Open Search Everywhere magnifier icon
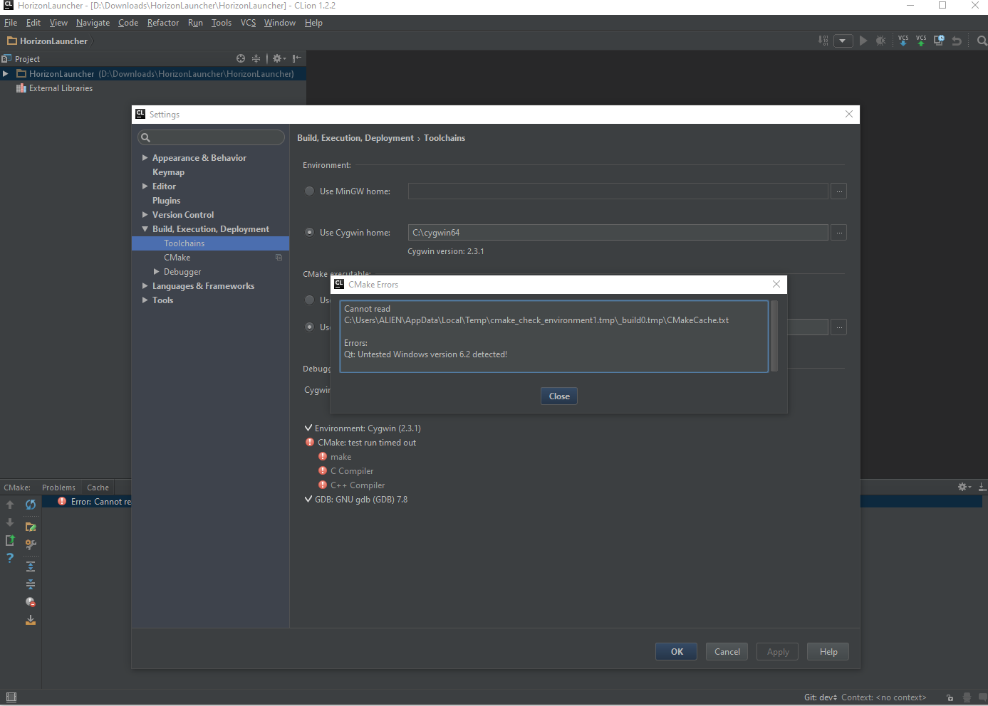 982,41
